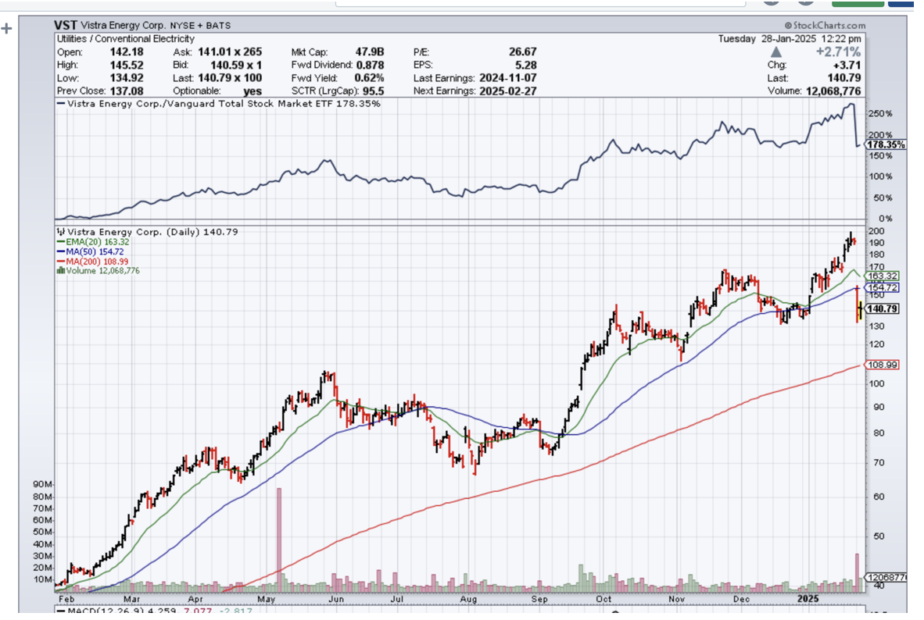Click Utilities / Conventional Electricity sector label
The height and width of the screenshot is (620, 924).
coord(126,39)
